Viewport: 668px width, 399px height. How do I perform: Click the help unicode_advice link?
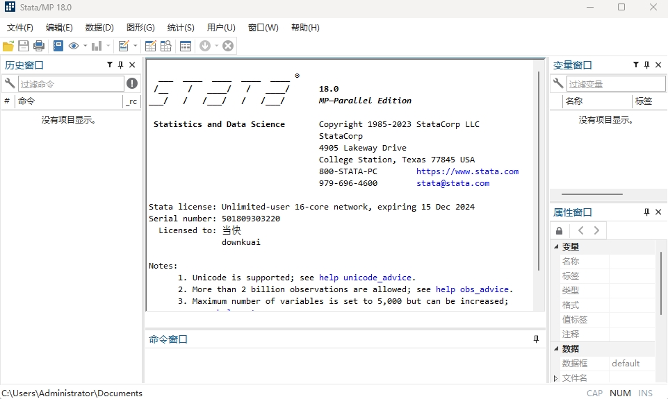[366, 278]
